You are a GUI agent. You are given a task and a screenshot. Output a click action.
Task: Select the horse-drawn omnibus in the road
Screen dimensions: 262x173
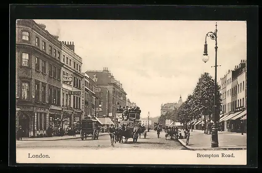pos(129,124)
